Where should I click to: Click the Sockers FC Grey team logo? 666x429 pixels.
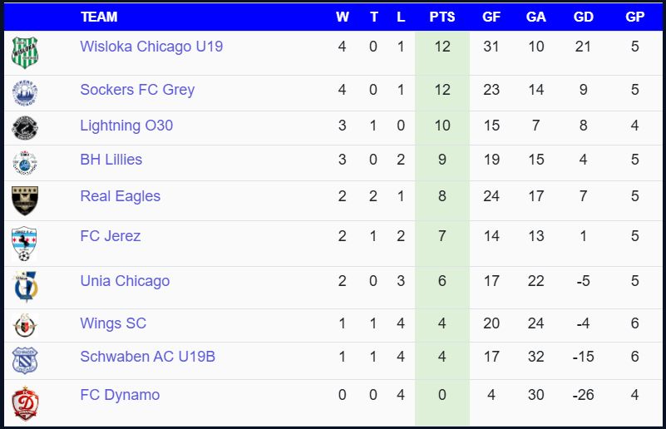[x=25, y=92]
